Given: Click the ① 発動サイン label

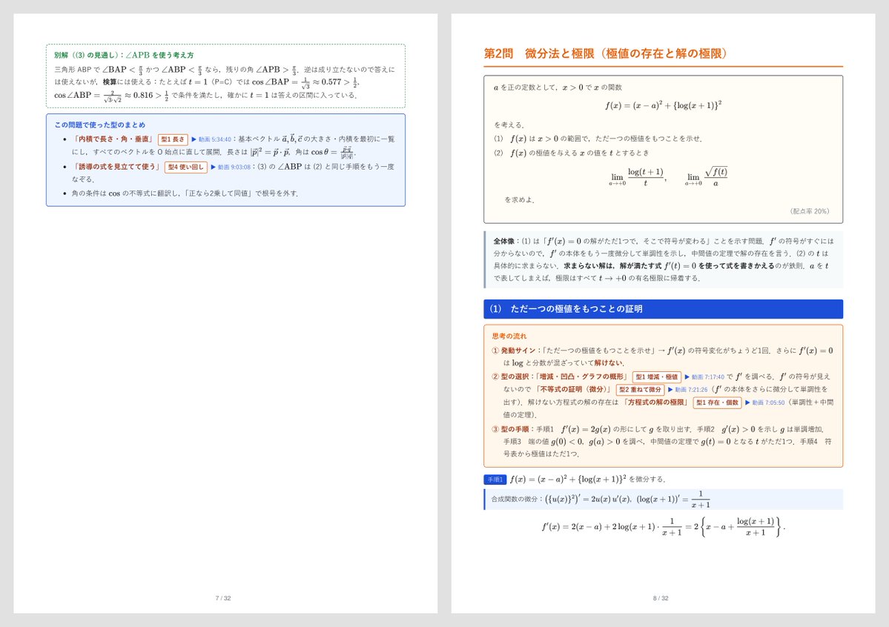Looking at the screenshot, I should tap(514, 351).
